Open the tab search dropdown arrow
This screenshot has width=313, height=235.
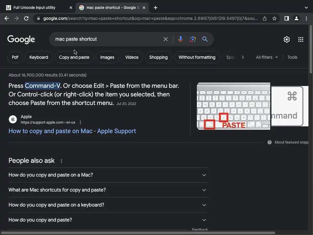(x=306, y=8)
